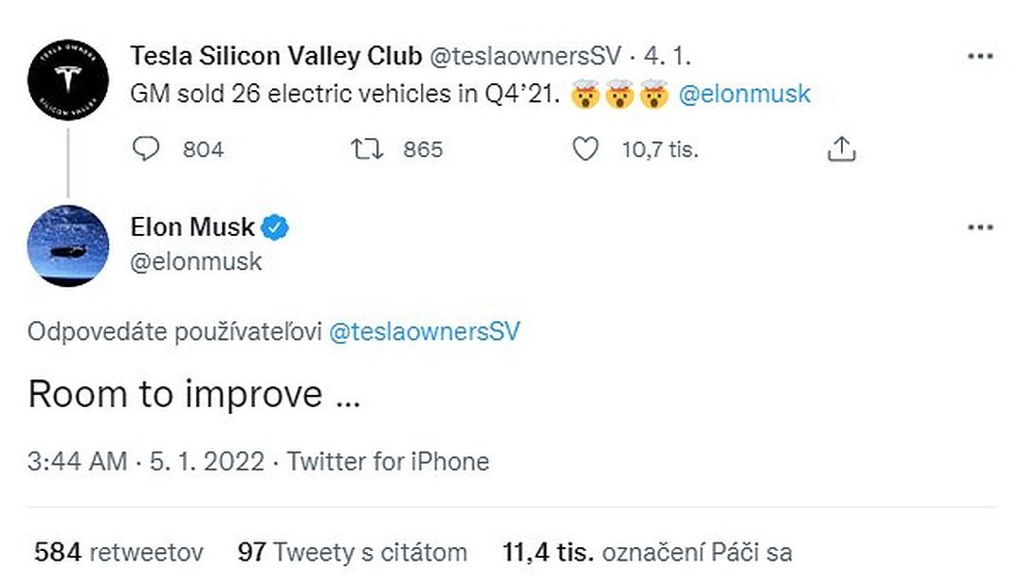View the 584 retweetov list
Screen dimensions: 1024x588
(119, 552)
